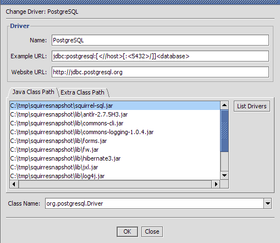
Task: Click the Example URL input field
Action: pos(160,56)
